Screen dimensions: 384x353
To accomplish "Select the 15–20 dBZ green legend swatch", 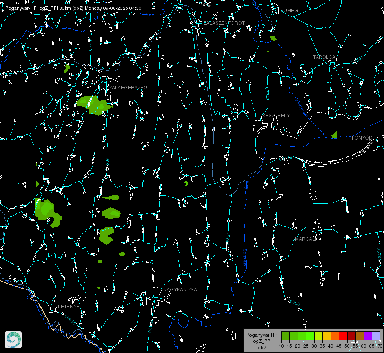I will coord(294,336).
